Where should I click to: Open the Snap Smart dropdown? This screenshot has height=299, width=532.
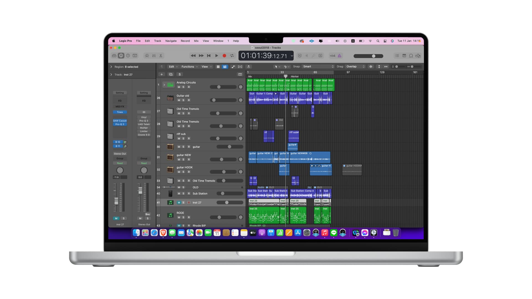point(318,67)
